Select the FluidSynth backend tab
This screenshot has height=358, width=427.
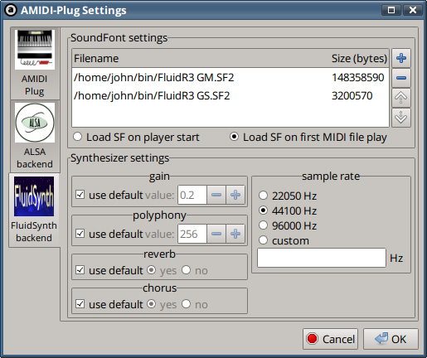coord(34,210)
